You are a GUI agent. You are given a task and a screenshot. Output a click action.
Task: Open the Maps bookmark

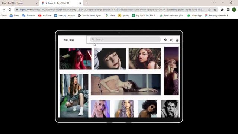point(110,15)
